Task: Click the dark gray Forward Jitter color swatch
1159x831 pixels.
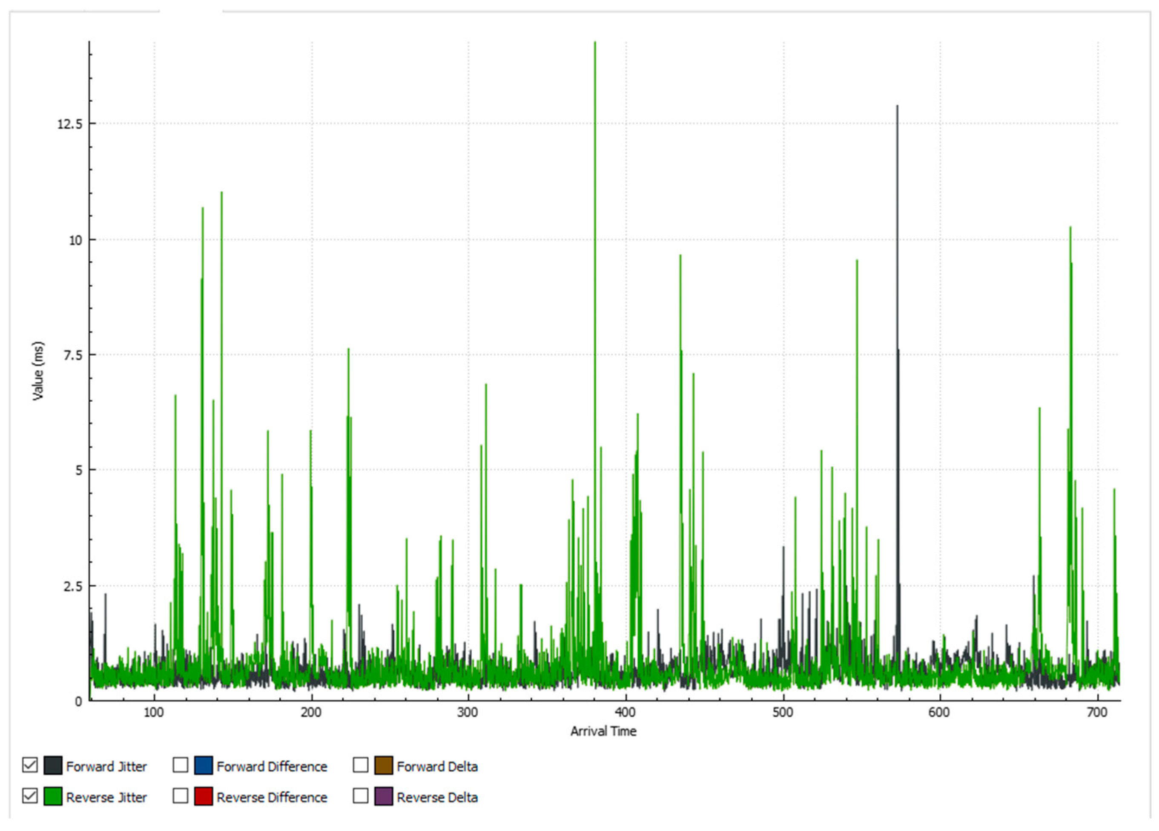Action: point(53,765)
